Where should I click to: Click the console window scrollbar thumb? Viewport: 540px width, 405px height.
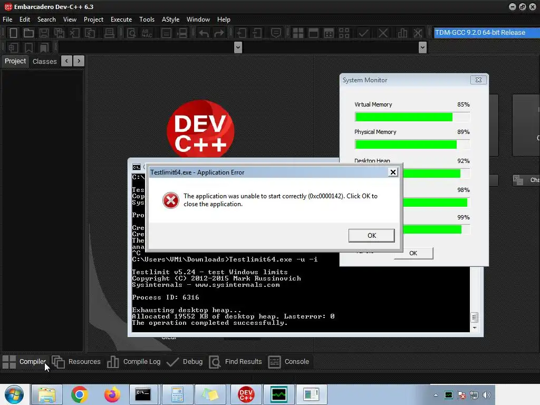point(474,317)
